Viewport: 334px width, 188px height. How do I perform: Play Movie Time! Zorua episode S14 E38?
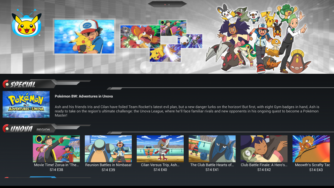(x=56, y=149)
